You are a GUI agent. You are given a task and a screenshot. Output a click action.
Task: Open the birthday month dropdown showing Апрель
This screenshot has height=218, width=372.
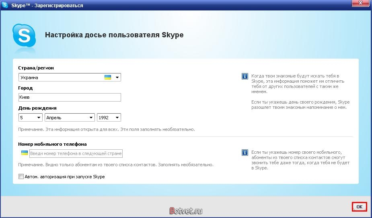coord(70,118)
